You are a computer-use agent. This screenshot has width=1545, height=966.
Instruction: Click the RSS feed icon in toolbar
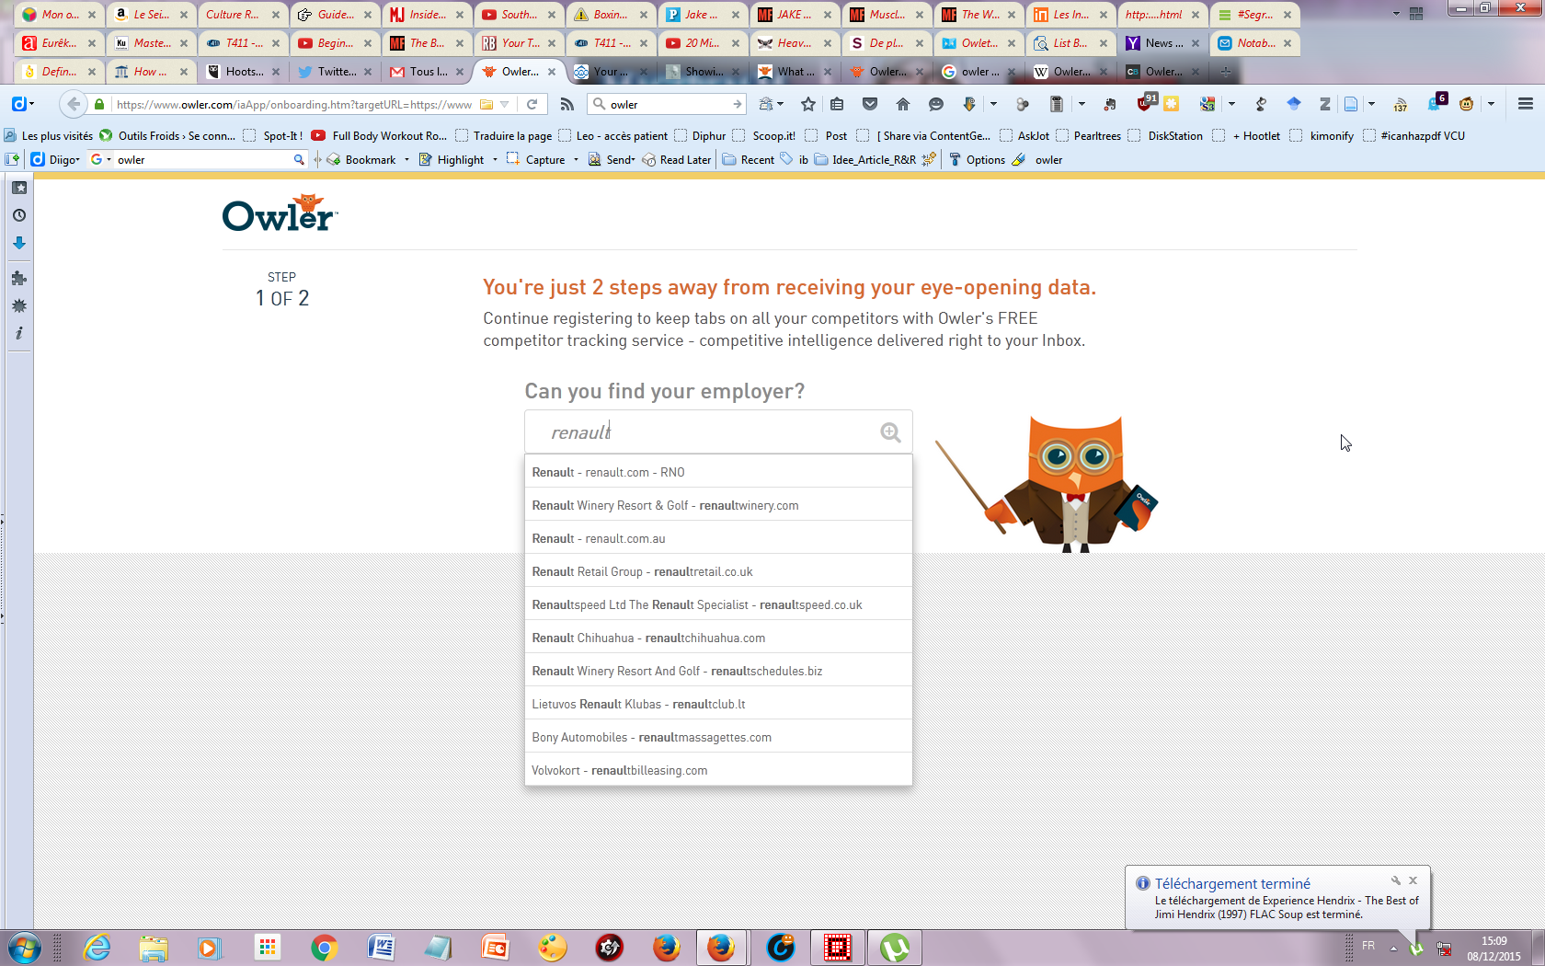[x=566, y=104]
